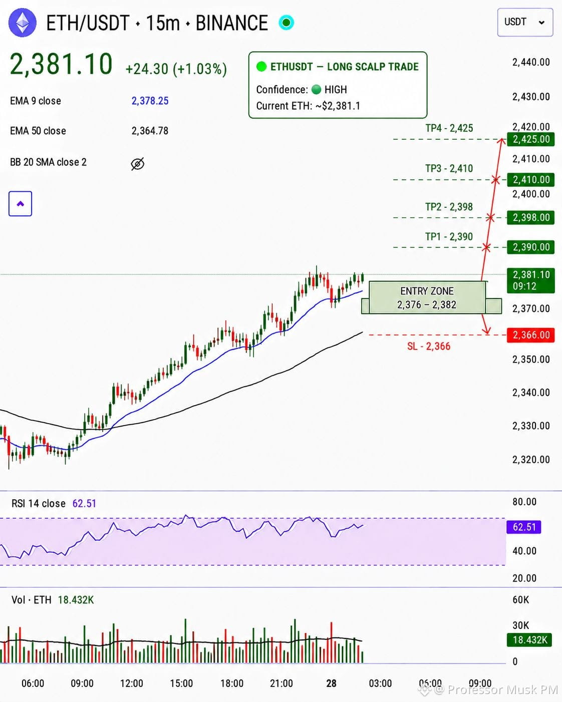This screenshot has width=562, height=702.
Task: Click the Confidence: HIGH line
Action: pos(302,90)
